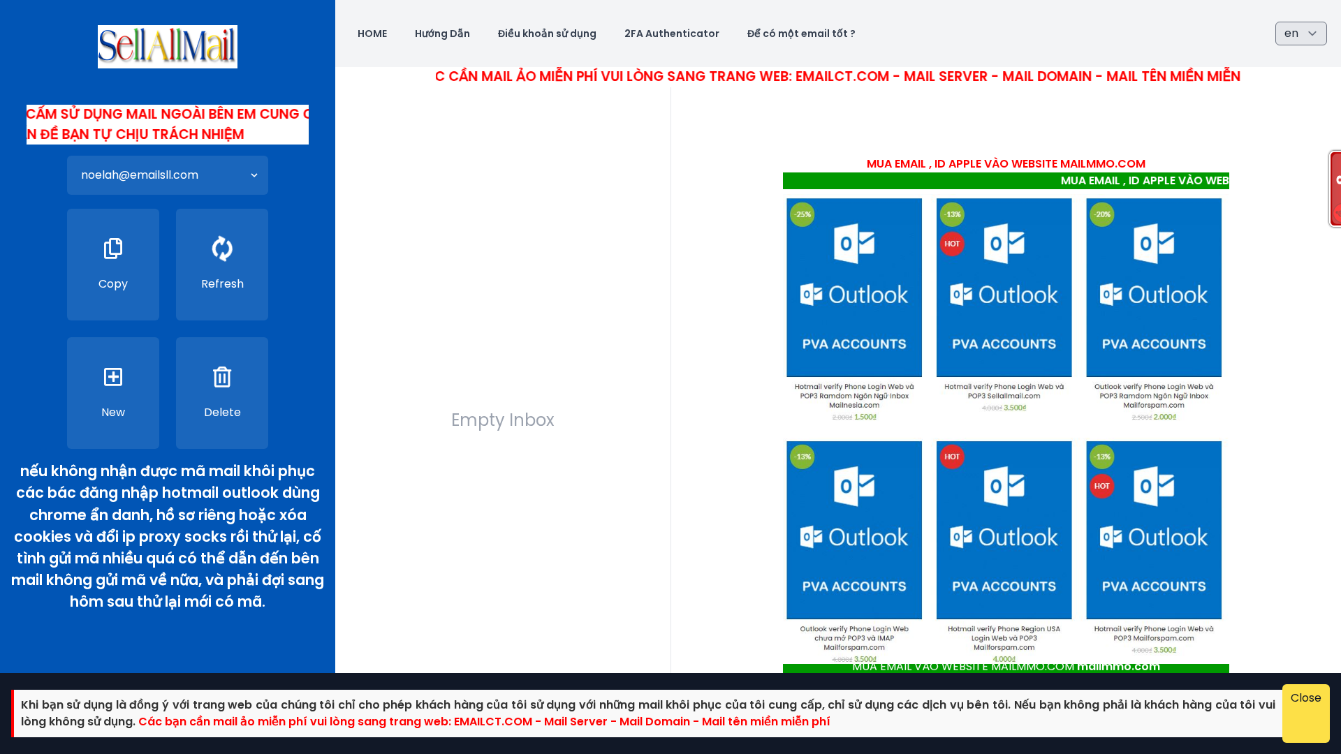Click the scrolling EMAILCT.COM announcement at top
1341x754 pixels.
pos(837,76)
